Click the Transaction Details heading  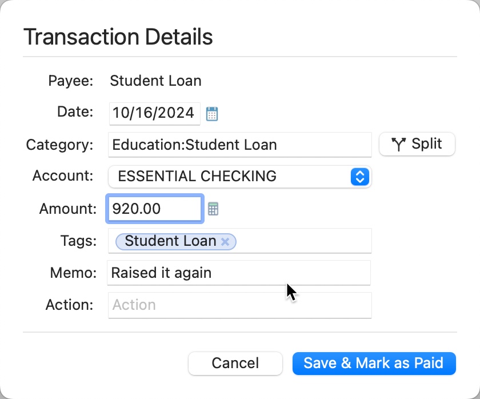[x=118, y=37]
